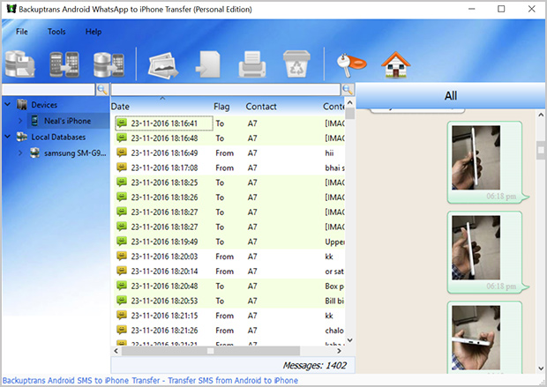
Task: Click the backup database toolbar icon
Action: [19, 65]
